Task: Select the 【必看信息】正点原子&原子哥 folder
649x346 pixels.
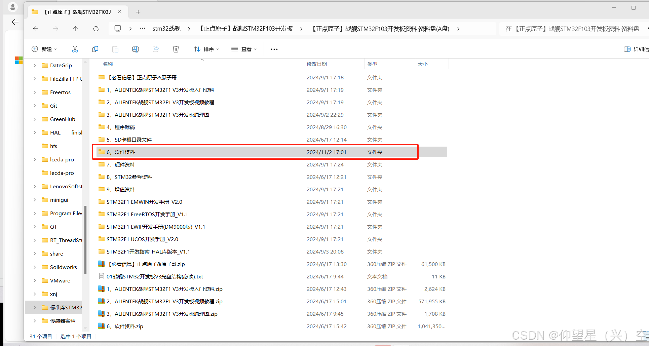Action: point(142,77)
